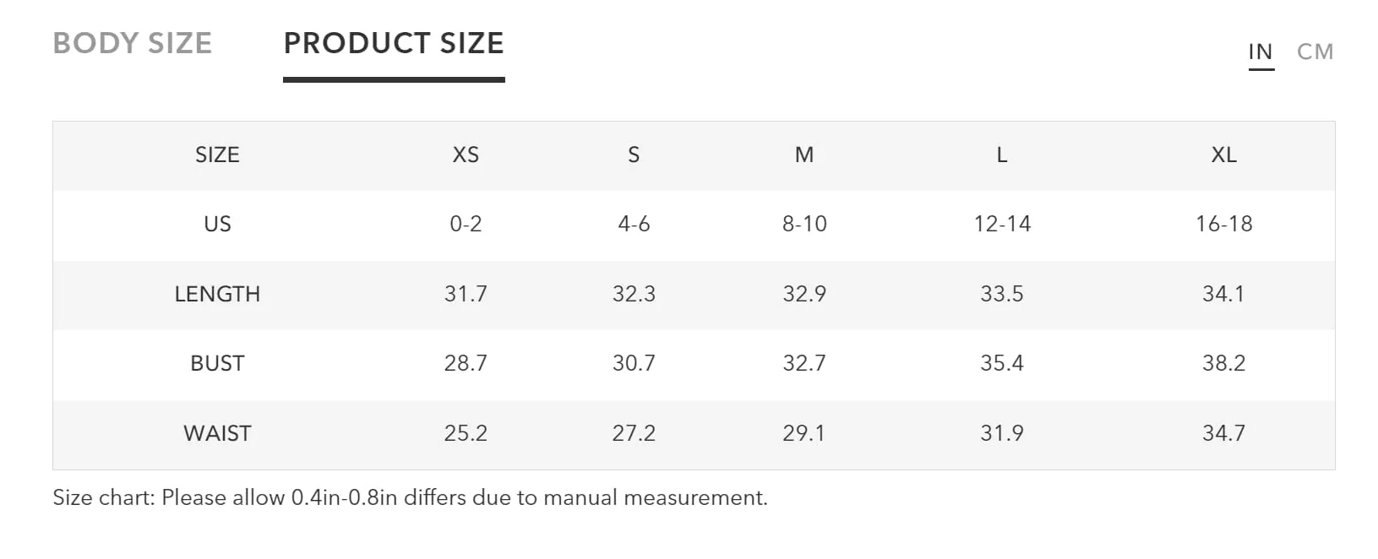Viewport: 1378px width, 559px height.
Task: Toggle units to CM
Action: (1315, 52)
